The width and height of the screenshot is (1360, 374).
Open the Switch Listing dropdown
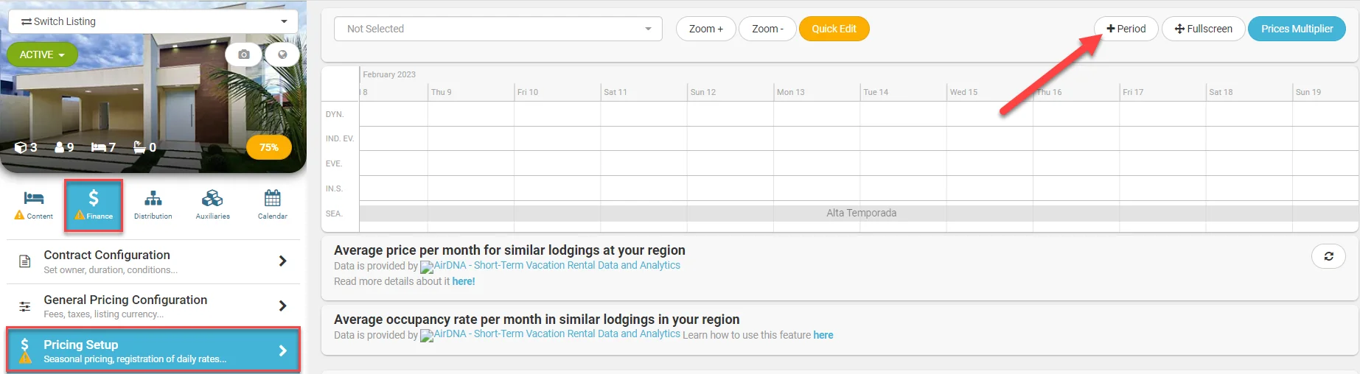[x=153, y=21]
